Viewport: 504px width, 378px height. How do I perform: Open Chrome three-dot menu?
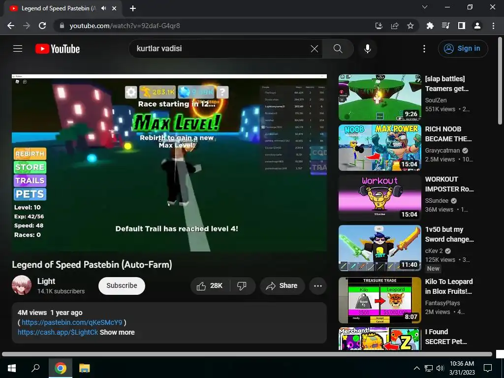click(493, 26)
